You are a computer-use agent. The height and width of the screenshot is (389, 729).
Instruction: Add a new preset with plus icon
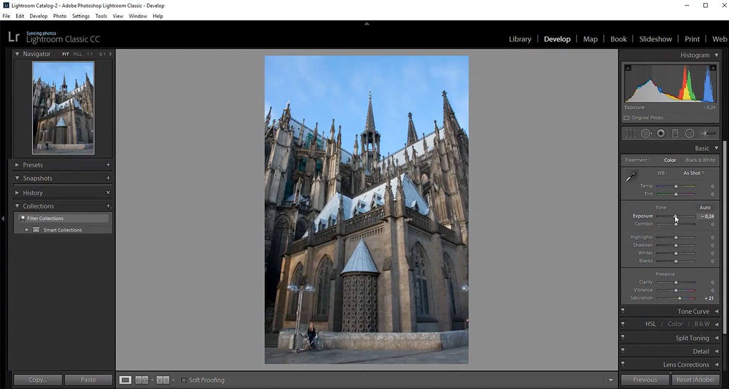click(108, 165)
